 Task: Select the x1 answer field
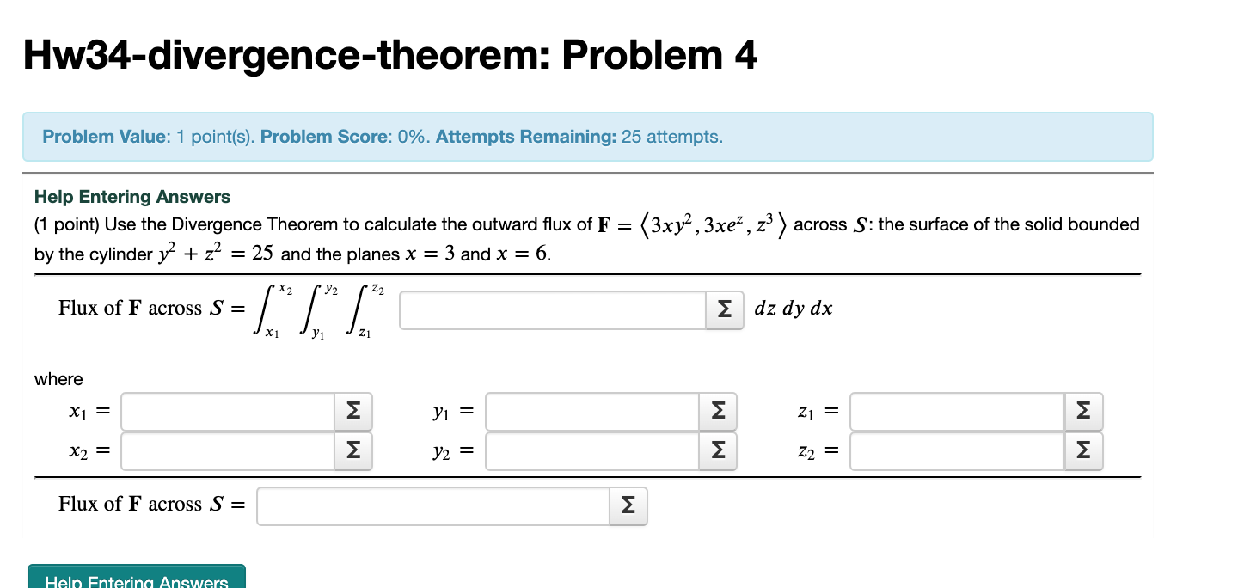(227, 411)
